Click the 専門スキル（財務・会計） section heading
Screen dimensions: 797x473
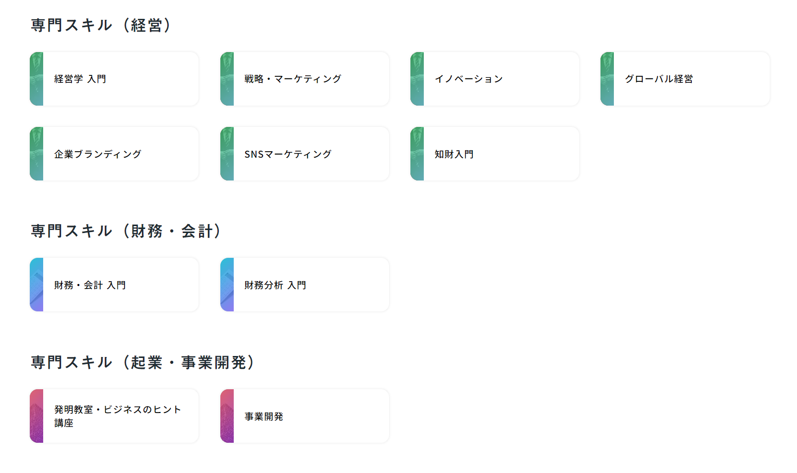pos(126,231)
